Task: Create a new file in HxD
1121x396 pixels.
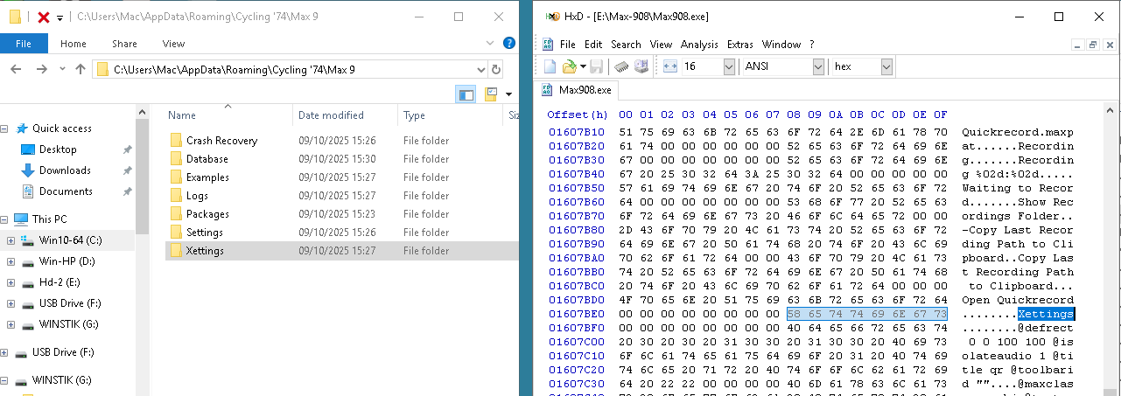Action: click(x=550, y=66)
